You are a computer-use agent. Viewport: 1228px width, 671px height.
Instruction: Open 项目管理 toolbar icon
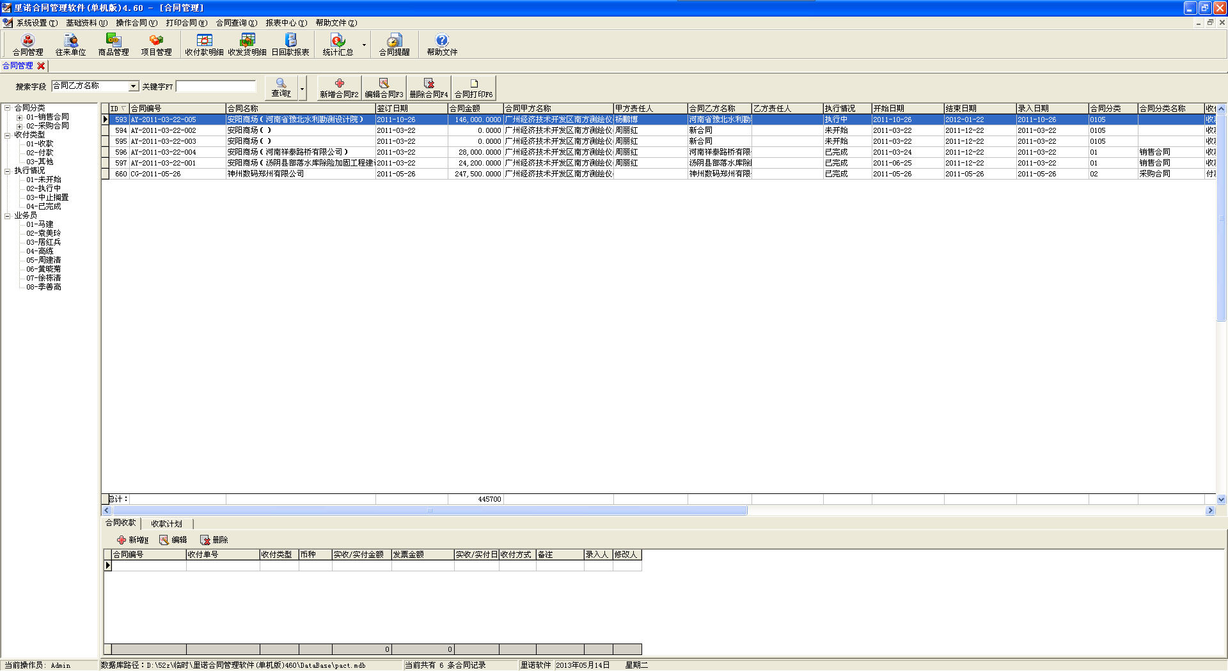(156, 45)
